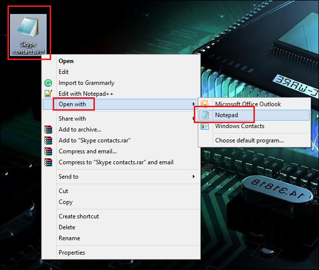Viewport: 319px width, 270px height.
Task: Click the Notepad icon in the submenu
Action: coord(205,115)
